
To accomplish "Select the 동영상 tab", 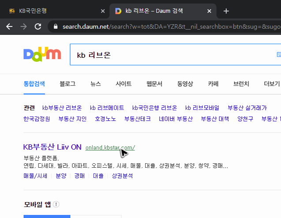I will coord(185,84).
